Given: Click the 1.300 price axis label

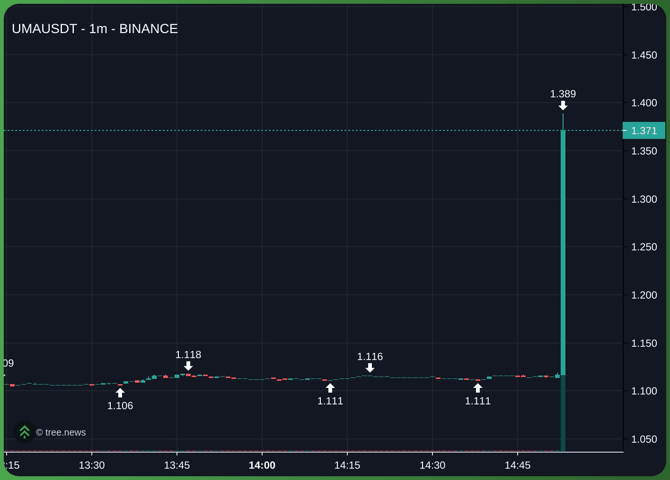Looking at the screenshot, I should point(644,199).
